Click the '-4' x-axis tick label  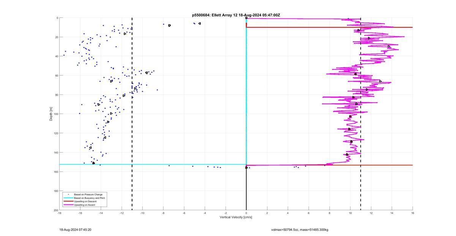click(205, 213)
